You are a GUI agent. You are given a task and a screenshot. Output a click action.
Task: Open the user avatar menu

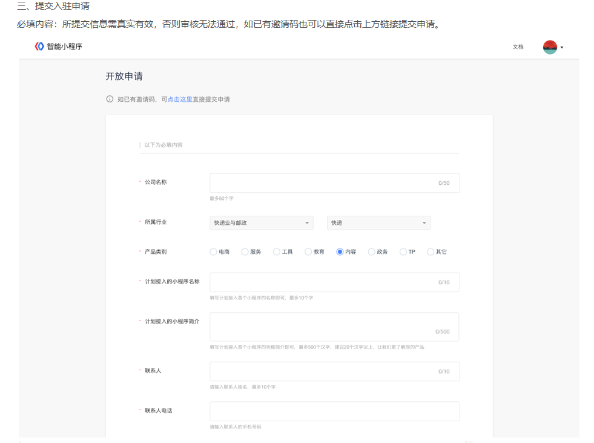click(550, 47)
